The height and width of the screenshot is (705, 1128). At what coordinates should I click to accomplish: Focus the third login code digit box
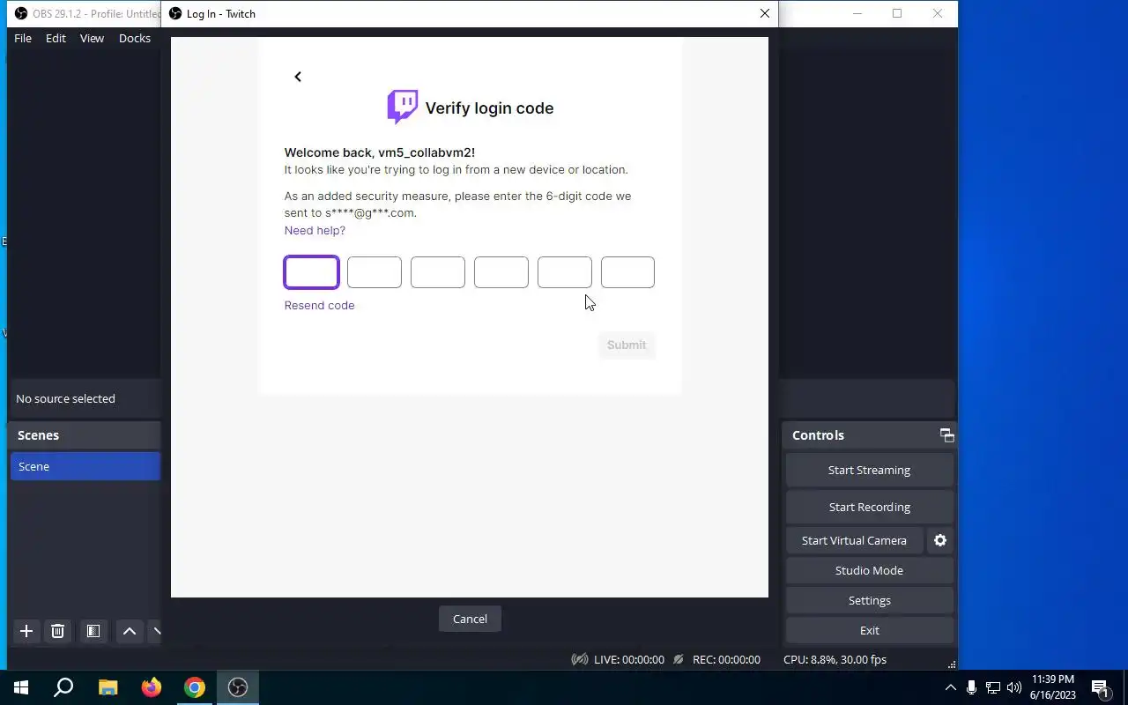[438, 272]
